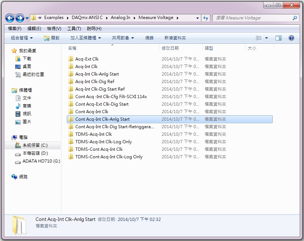The width and height of the screenshot is (304, 241).
Task: Open the 加入至媒體櫃 dropdown
Action: [85, 38]
